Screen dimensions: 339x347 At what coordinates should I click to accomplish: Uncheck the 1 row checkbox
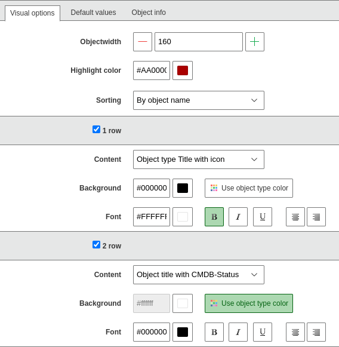tap(96, 130)
